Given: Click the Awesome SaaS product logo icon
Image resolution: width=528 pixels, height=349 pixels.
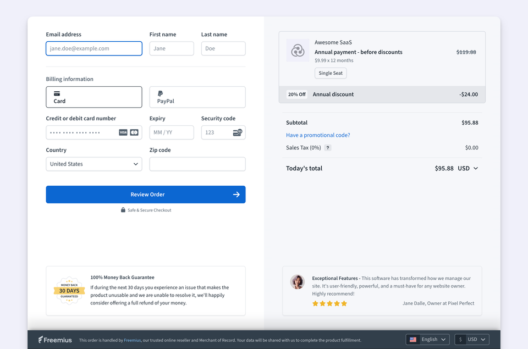Looking at the screenshot, I should tap(298, 51).
